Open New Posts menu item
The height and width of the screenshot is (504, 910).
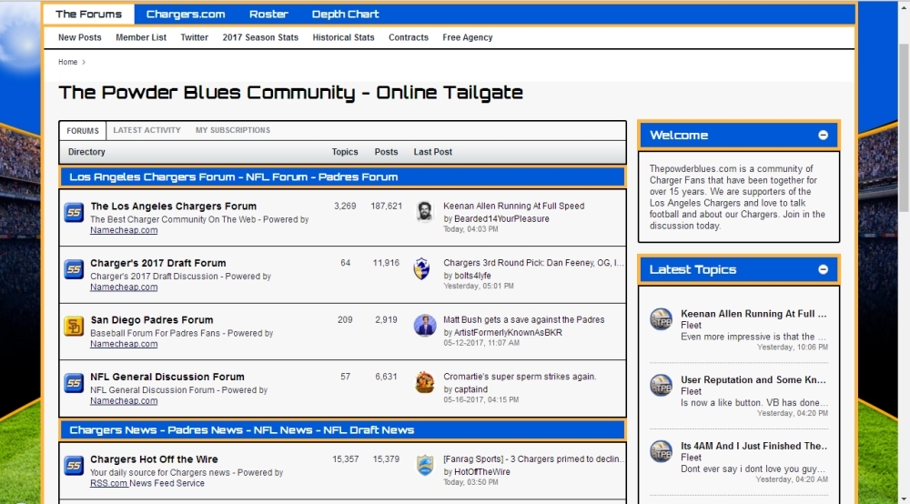[x=79, y=37]
